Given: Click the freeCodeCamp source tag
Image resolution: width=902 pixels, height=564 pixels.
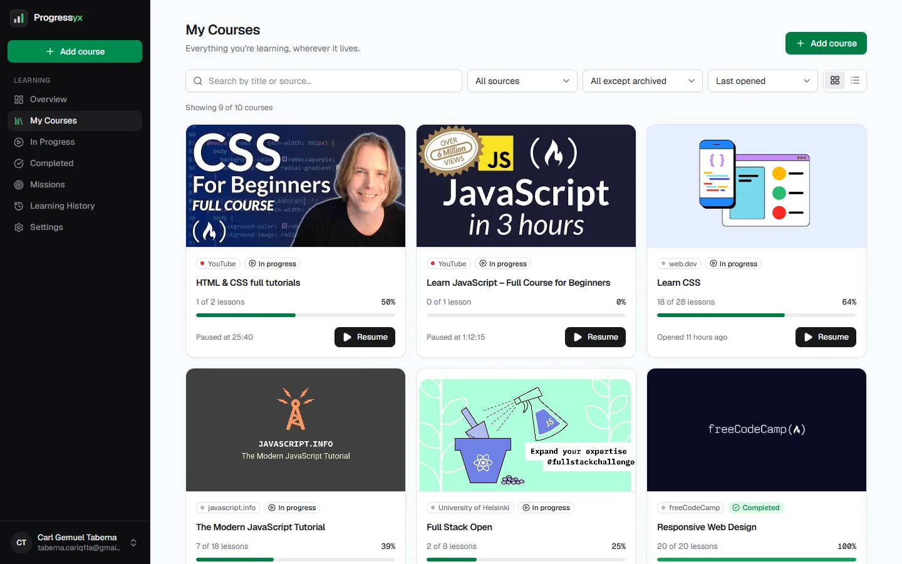Looking at the screenshot, I should [691, 508].
